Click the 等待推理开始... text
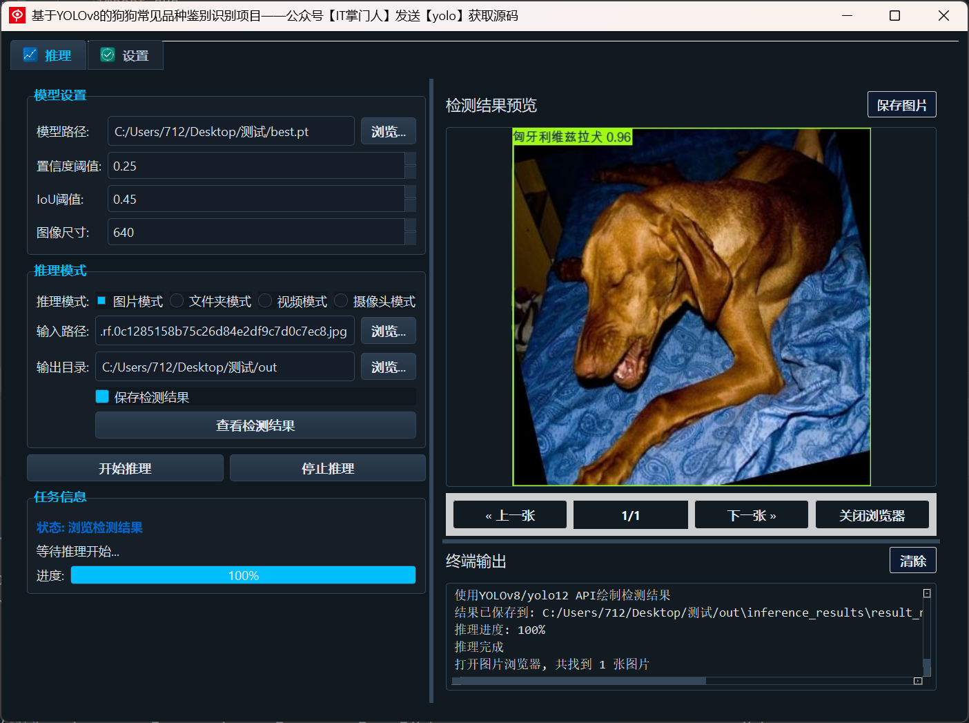Image resolution: width=969 pixels, height=723 pixels. click(78, 552)
